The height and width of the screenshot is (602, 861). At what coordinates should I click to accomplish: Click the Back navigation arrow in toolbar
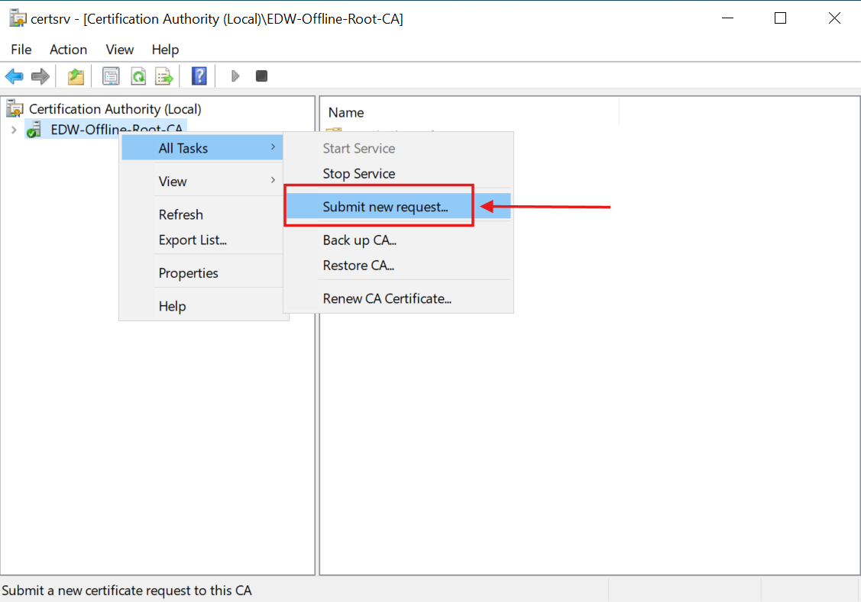[14, 76]
